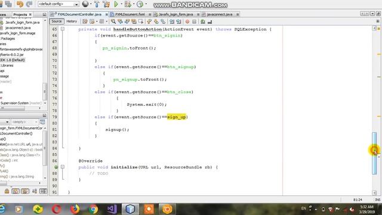Select JDK 1.8 (Default) tree node

tap(12, 60)
